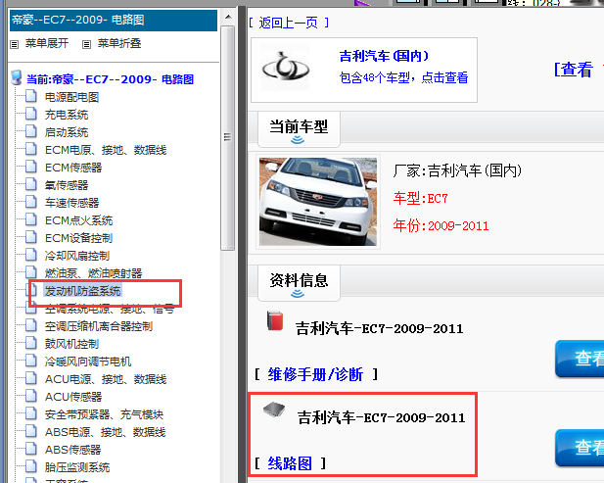
Task: Open the 氧传感器 diagram
Action: click(x=67, y=185)
